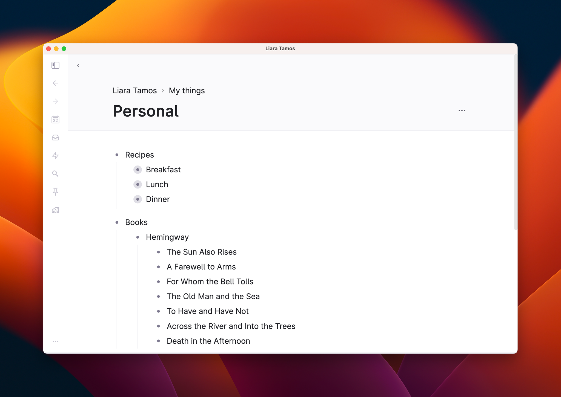Select the Breakfast text
Viewport: 561px width, 397px height.
click(x=163, y=170)
